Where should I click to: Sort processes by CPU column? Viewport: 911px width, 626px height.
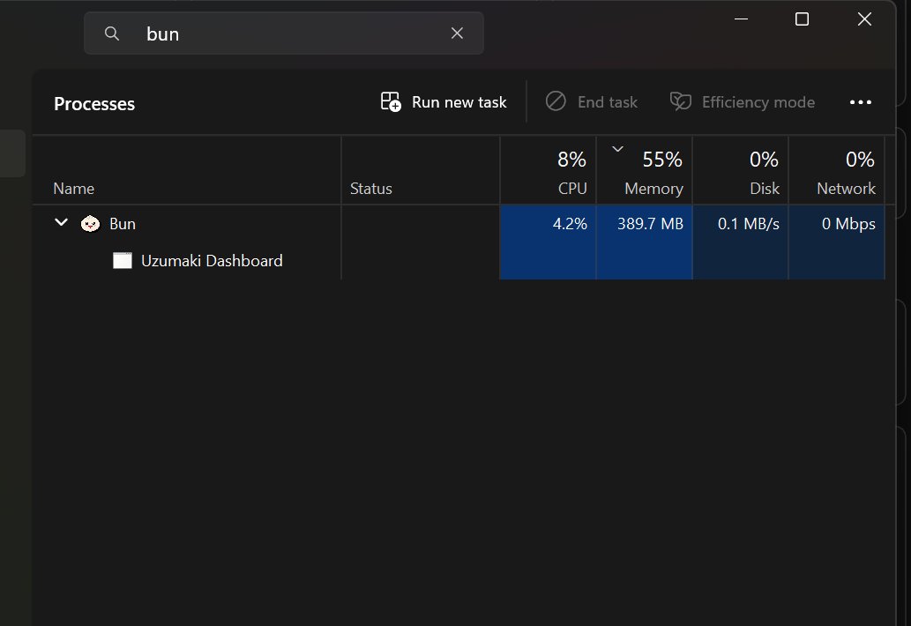(x=549, y=171)
